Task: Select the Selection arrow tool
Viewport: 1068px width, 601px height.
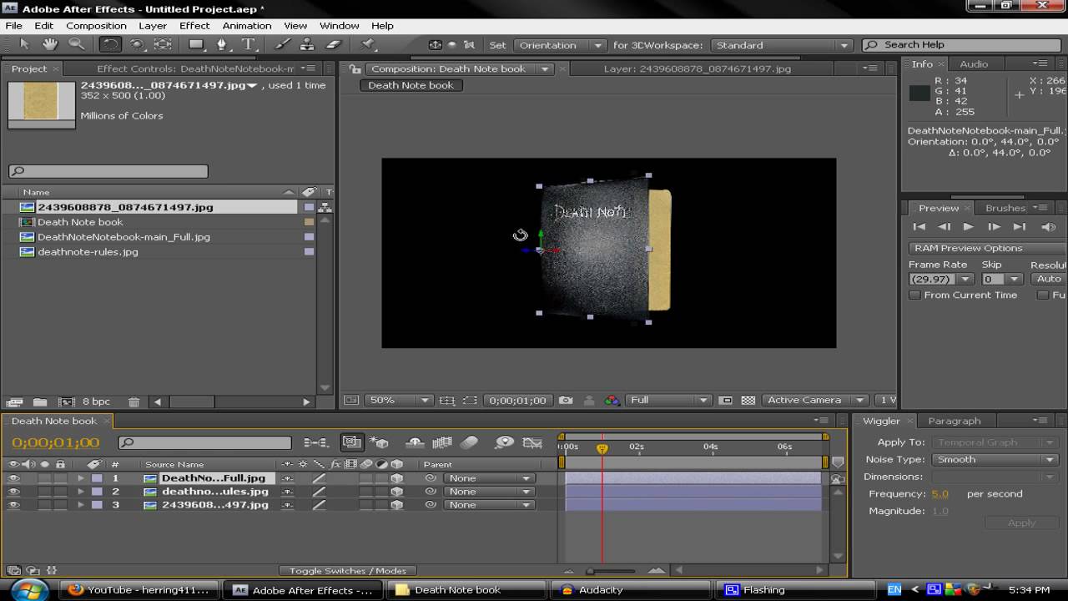Action: [x=24, y=45]
